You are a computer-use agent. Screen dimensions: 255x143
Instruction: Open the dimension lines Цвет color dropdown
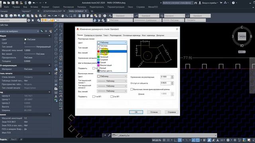[x=112, y=43]
